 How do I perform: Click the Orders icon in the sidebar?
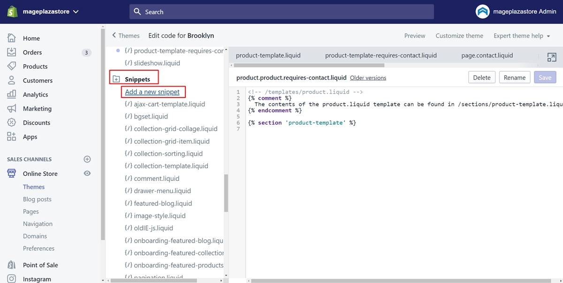pyautogui.click(x=12, y=52)
